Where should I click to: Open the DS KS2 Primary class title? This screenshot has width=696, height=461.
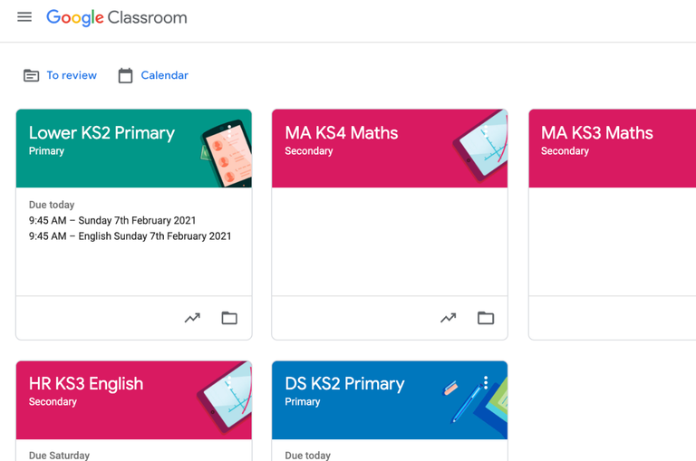click(344, 384)
